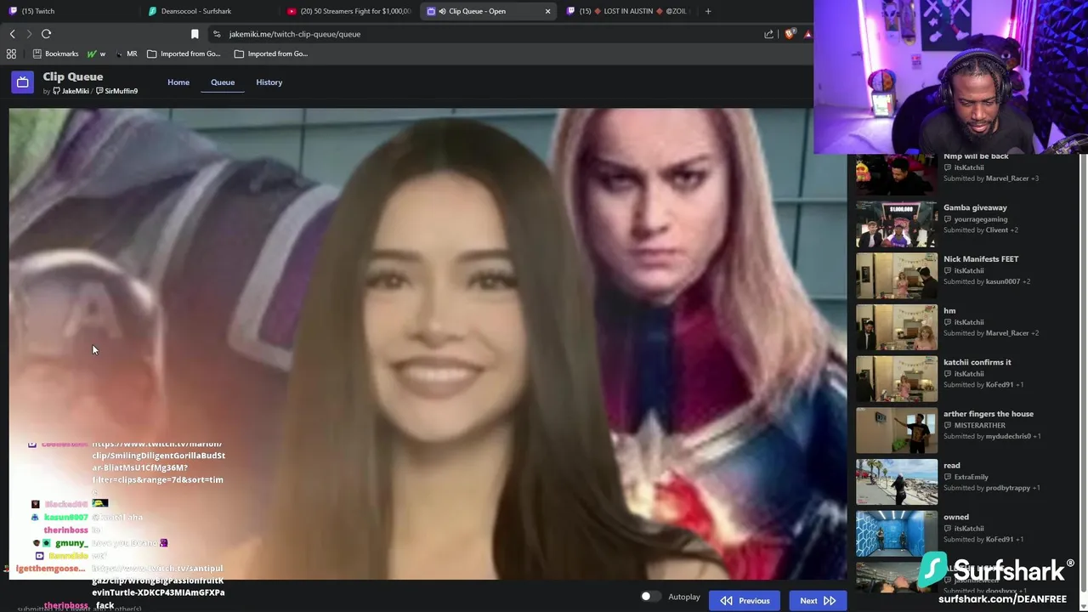This screenshot has width=1088, height=612.
Task: Click the audio-playing speaker icon on Clip Queue tab
Action: (442, 11)
